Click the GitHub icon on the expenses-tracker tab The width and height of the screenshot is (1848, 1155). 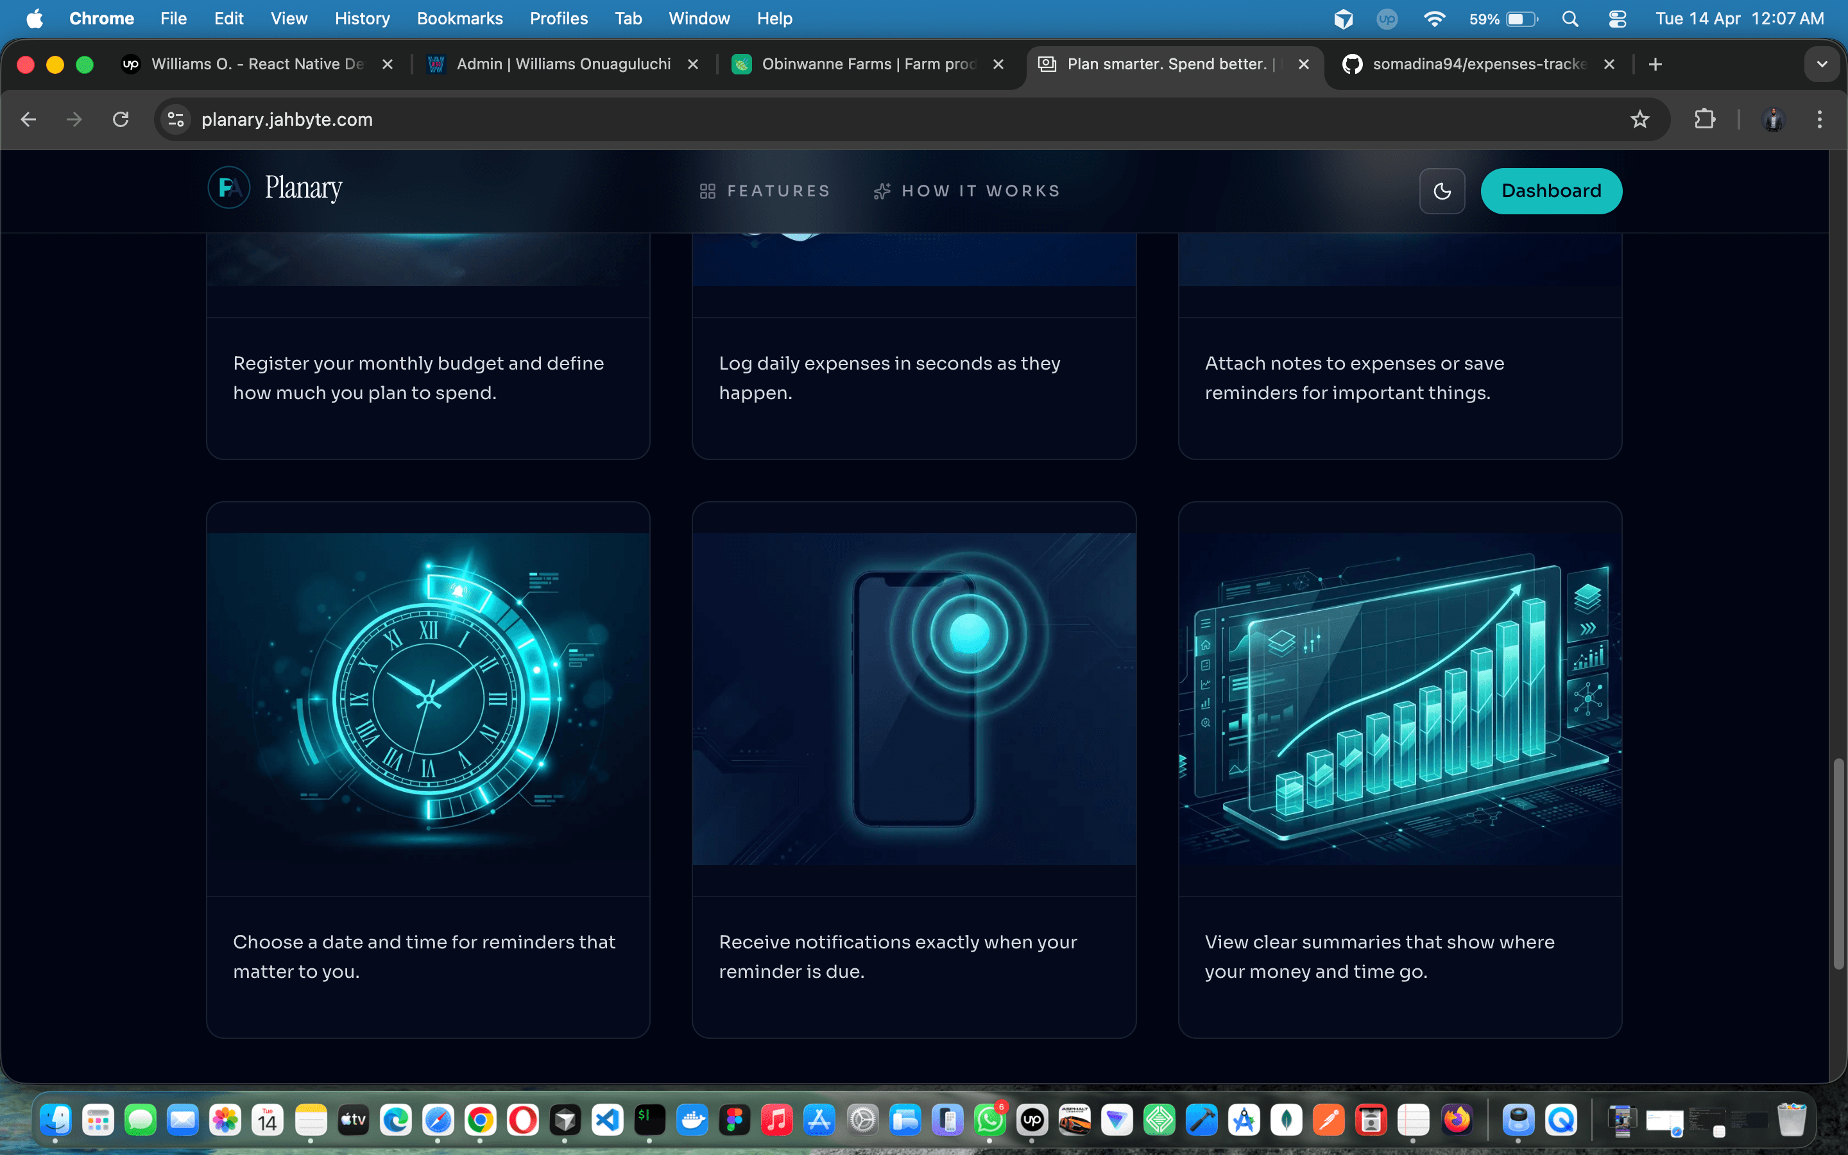click(x=1353, y=64)
